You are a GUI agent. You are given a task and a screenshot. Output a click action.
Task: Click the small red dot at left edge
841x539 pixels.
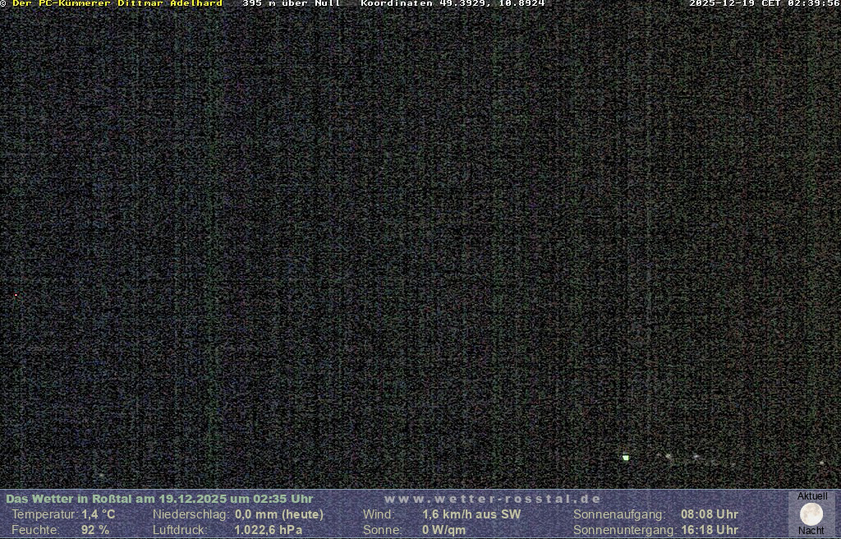tap(16, 295)
